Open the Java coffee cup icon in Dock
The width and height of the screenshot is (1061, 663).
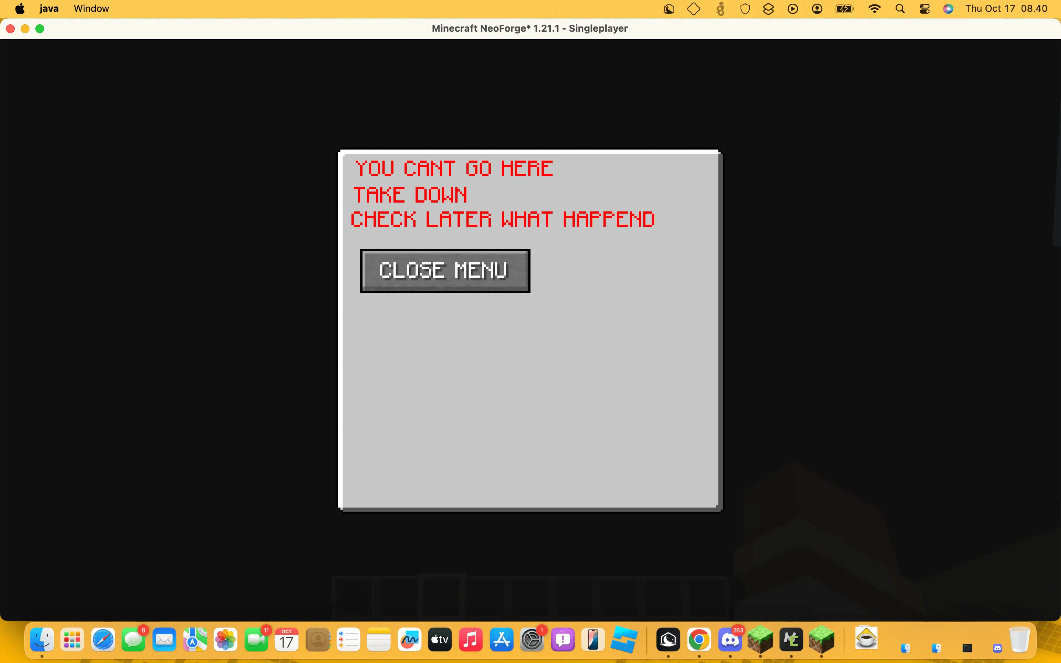[866, 638]
